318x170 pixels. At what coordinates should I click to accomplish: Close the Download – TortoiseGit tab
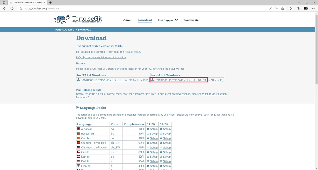pyautogui.click(x=45, y=3)
